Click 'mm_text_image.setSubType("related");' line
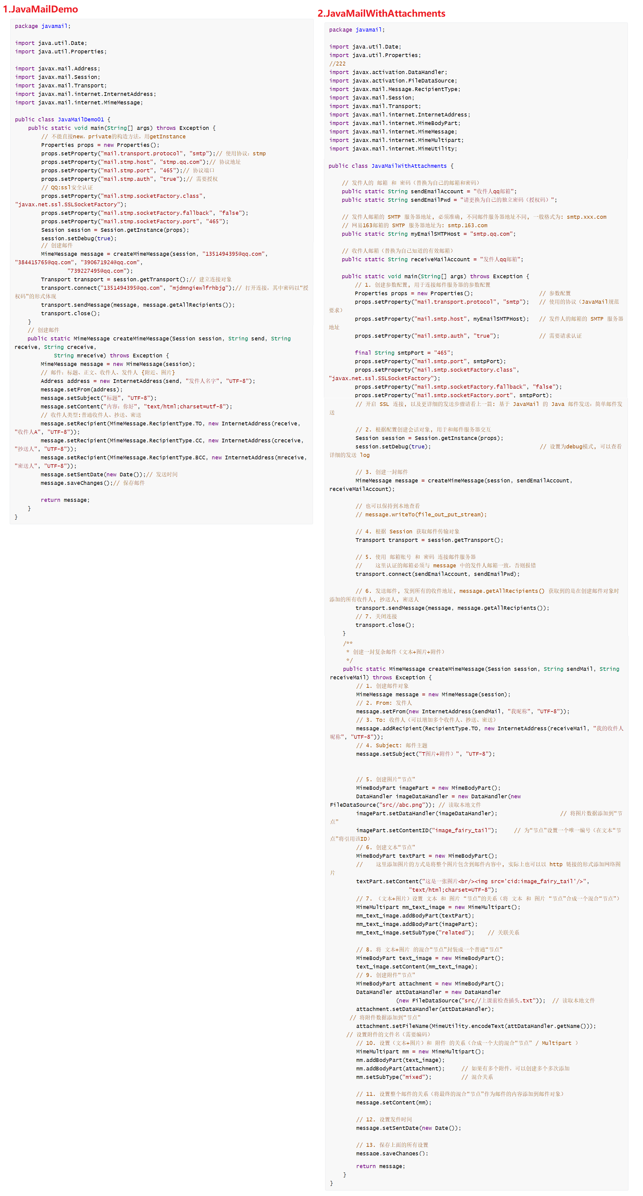Viewport: 643px width, 1196px height. tap(415, 932)
